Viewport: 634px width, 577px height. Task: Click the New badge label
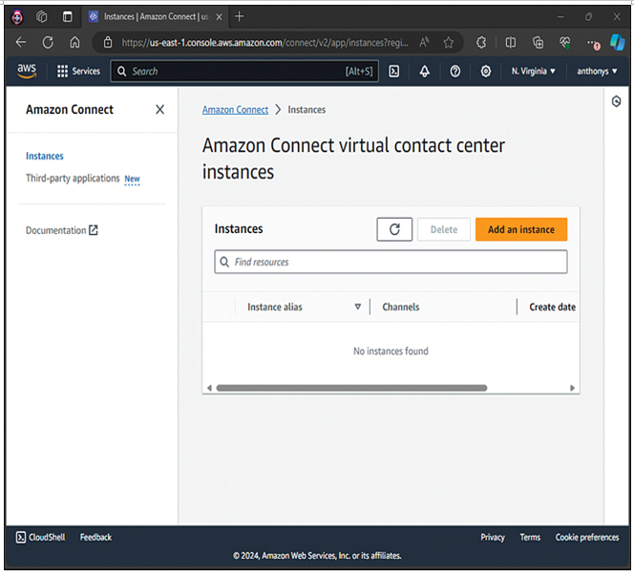[132, 179]
